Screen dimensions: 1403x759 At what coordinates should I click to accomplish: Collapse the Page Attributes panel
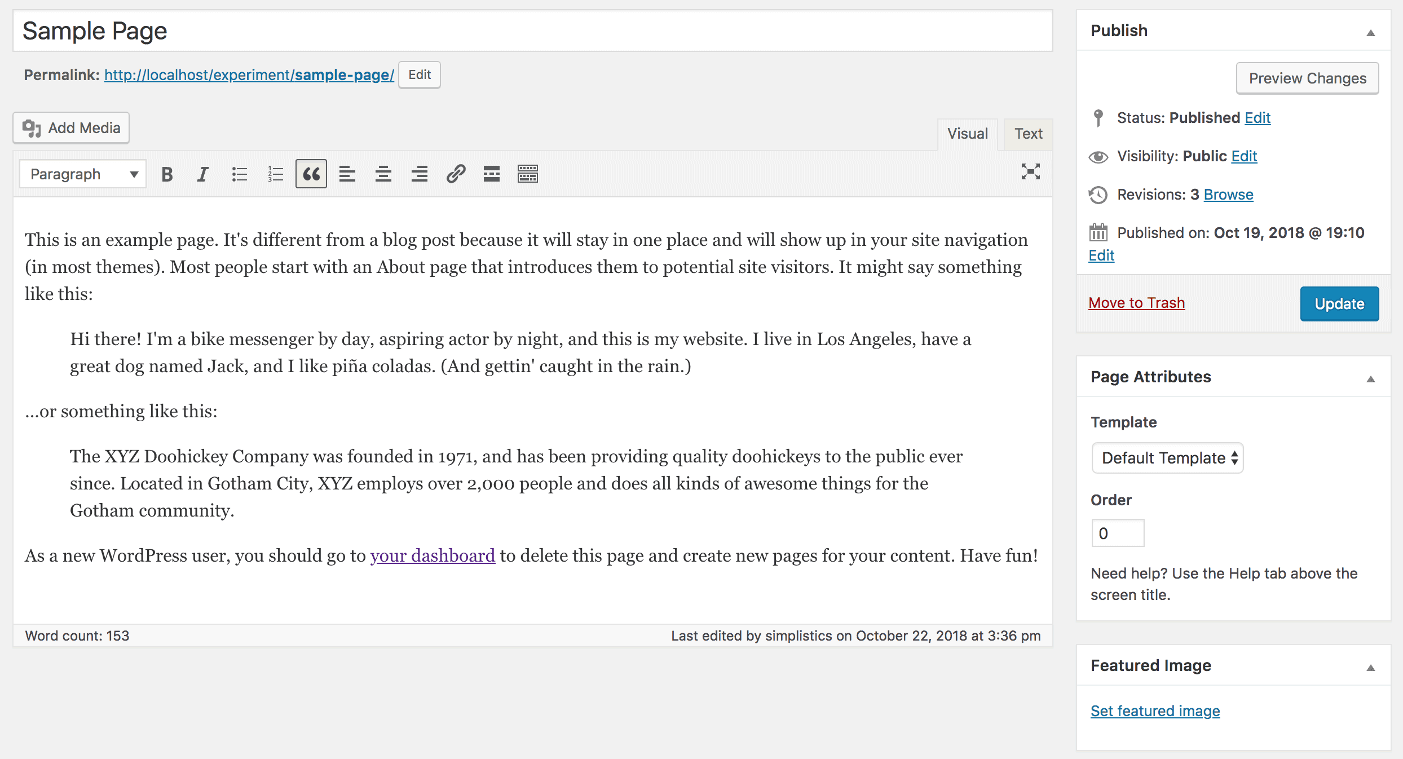pyautogui.click(x=1371, y=379)
